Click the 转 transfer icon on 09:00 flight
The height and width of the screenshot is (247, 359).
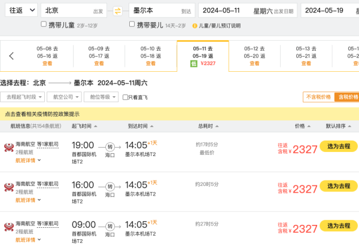point(110,227)
